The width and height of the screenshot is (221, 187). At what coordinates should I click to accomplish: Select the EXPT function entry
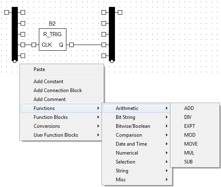pos(195,126)
